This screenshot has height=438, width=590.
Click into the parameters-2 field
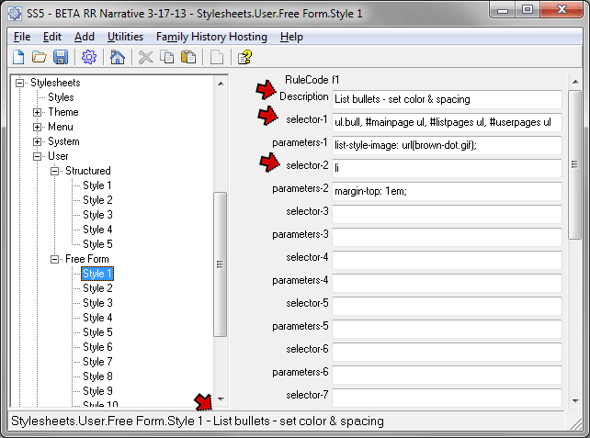[x=446, y=191]
